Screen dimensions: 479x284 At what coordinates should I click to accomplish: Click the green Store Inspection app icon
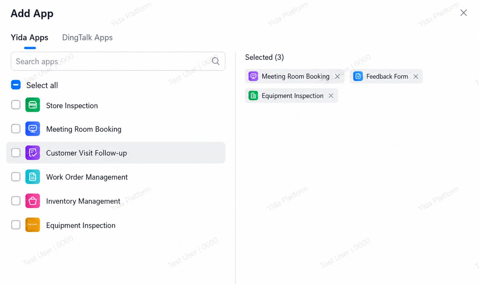[x=33, y=105]
